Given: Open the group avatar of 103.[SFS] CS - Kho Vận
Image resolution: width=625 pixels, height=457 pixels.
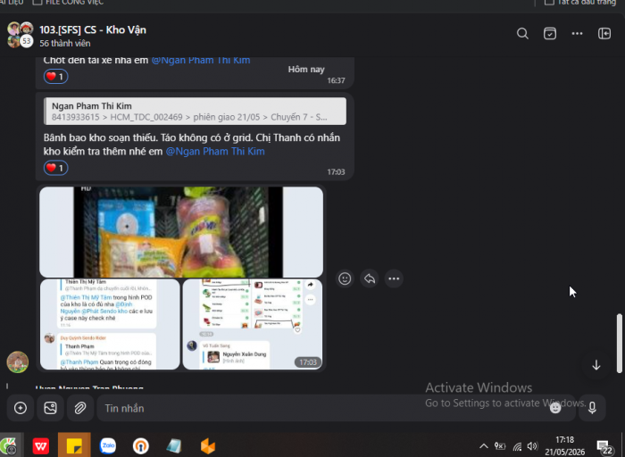Looking at the screenshot, I should click(x=21, y=35).
